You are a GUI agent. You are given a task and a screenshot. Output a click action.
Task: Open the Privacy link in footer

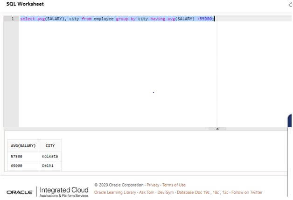coord(153,185)
